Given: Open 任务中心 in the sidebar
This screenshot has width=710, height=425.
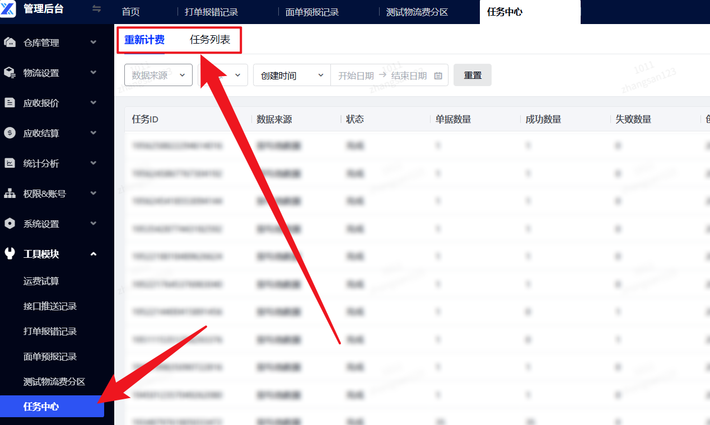Looking at the screenshot, I should [x=52, y=407].
